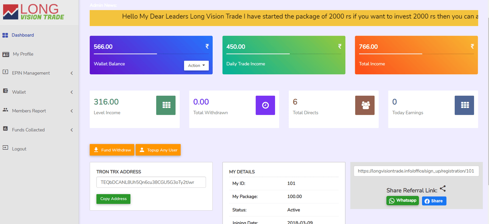Click the My Package value 100.00
The width and height of the screenshot is (489, 224).
pyautogui.click(x=295, y=197)
